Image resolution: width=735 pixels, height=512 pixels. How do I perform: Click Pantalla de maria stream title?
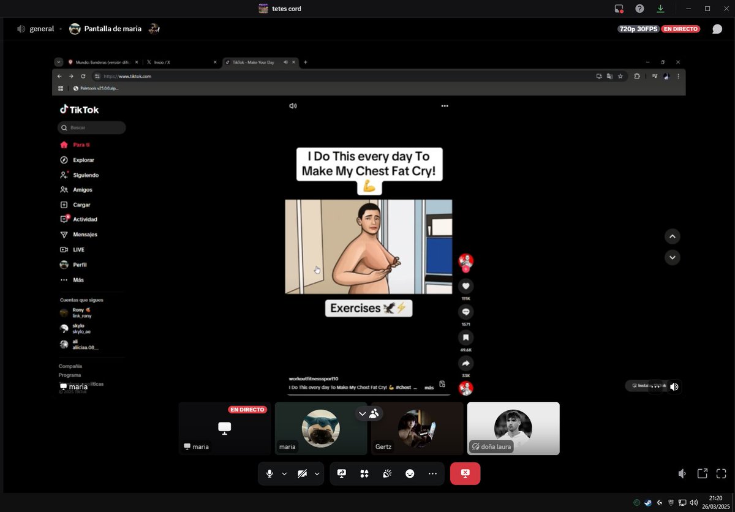pos(113,29)
